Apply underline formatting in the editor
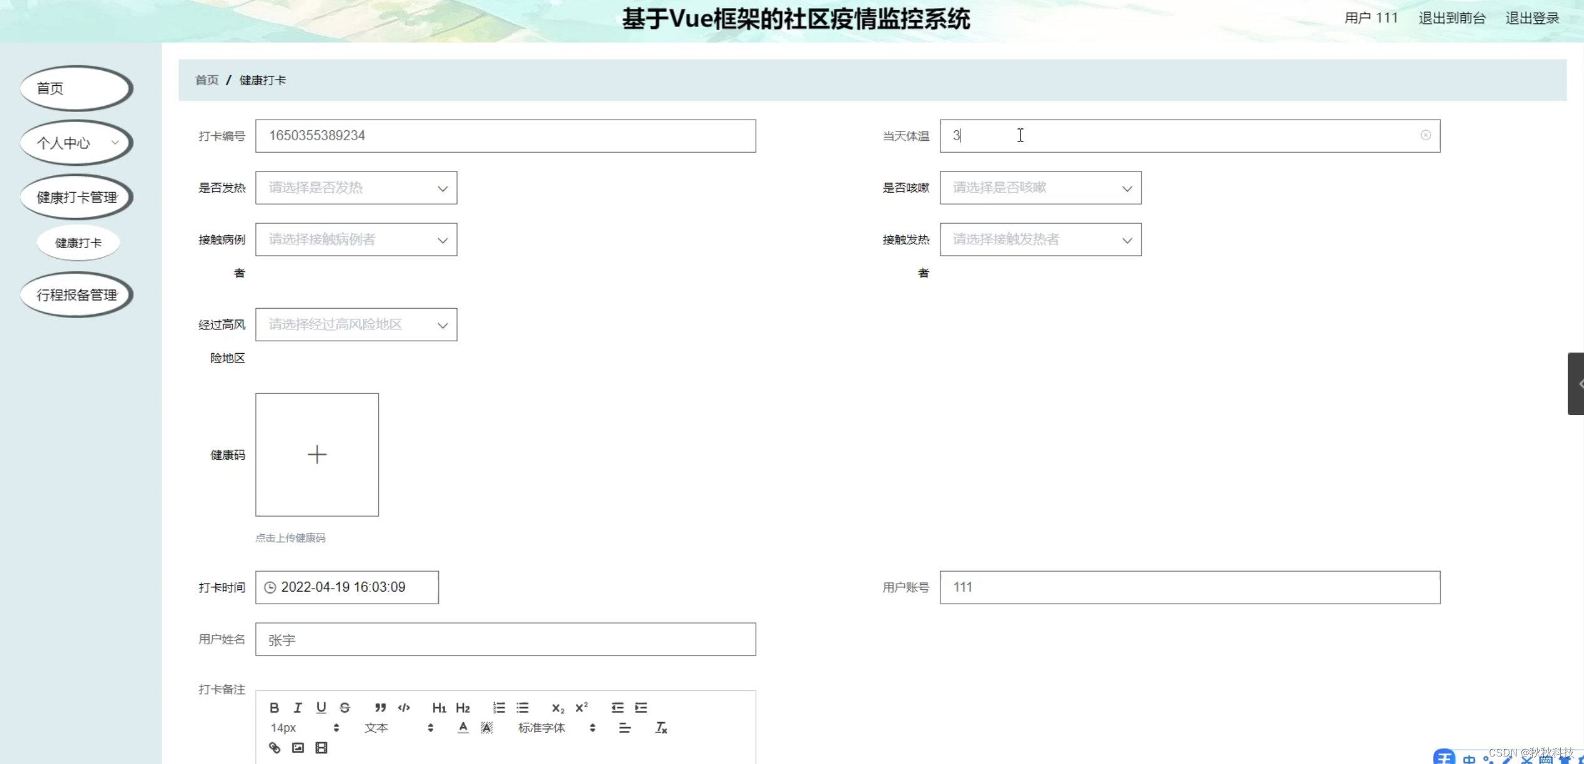The height and width of the screenshot is (764, 1584). (321, 708)
